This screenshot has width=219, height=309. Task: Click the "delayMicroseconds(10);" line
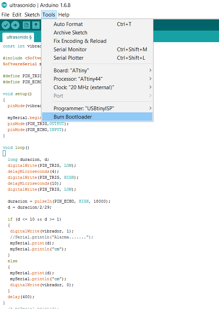(34, 183)
